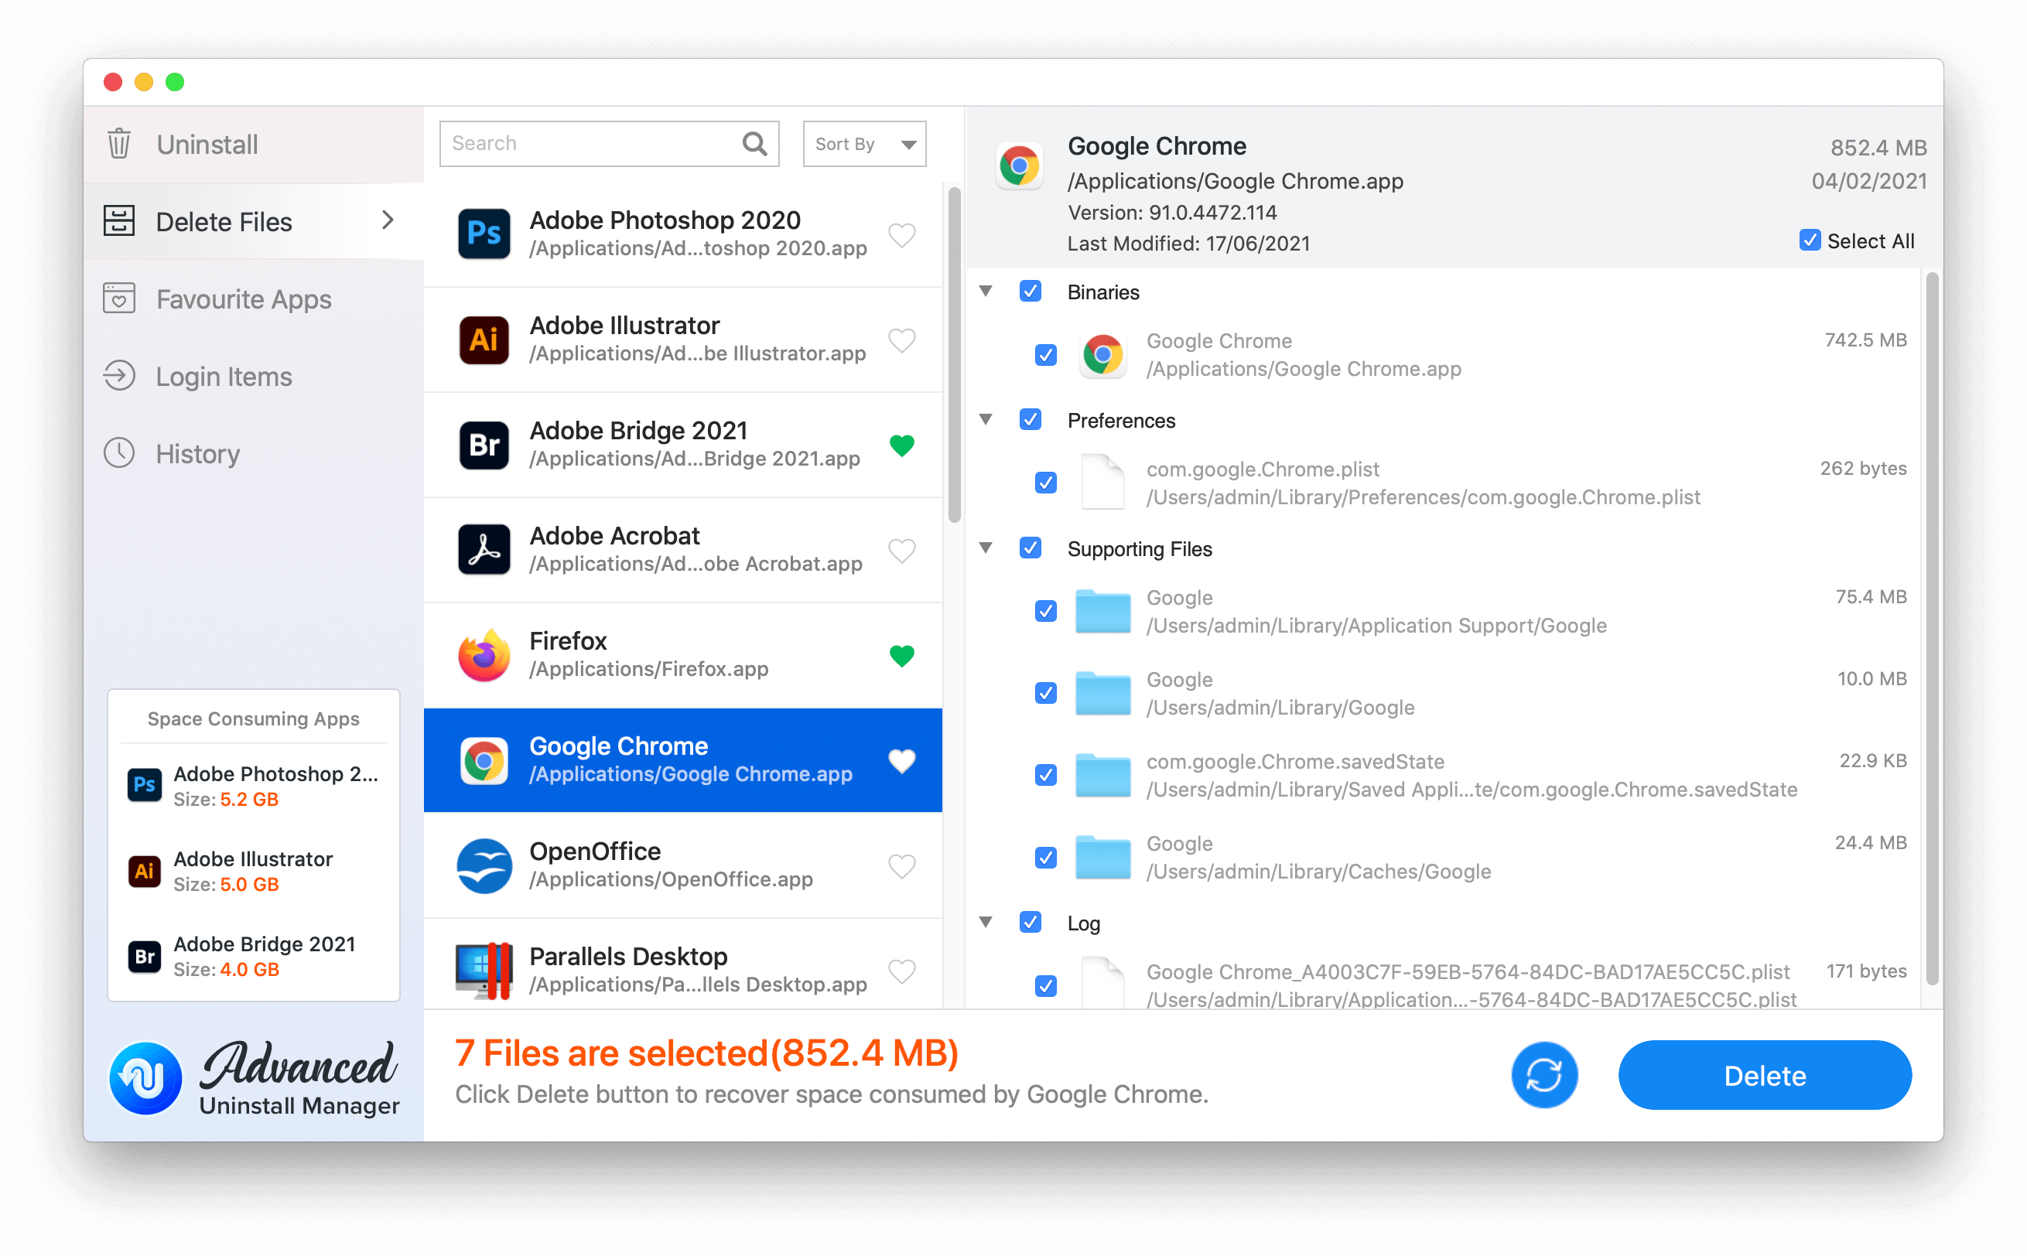Select OpenOffice in the app list
The height and width of the screenshot is (1256, 2027).
point(683,865)
